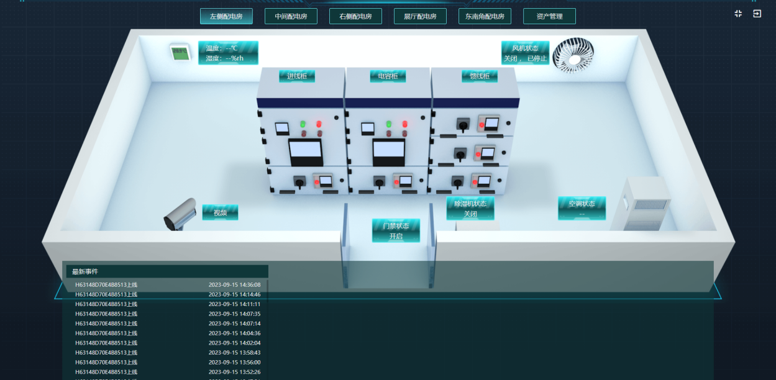Click the air conditioner unit
The image size is (776, 380).
[x=640, y=204]
